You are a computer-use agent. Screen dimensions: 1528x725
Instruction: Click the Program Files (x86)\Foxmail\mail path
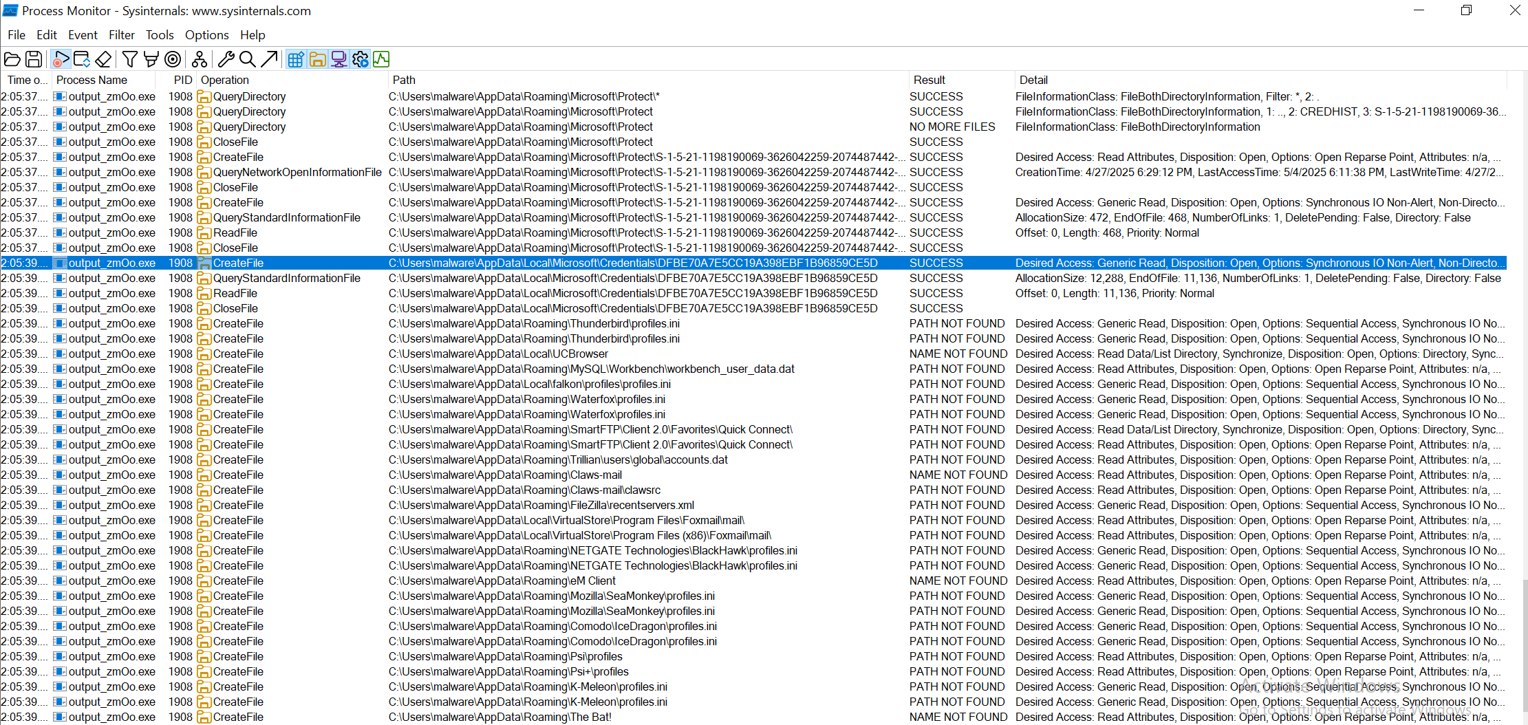580,535
